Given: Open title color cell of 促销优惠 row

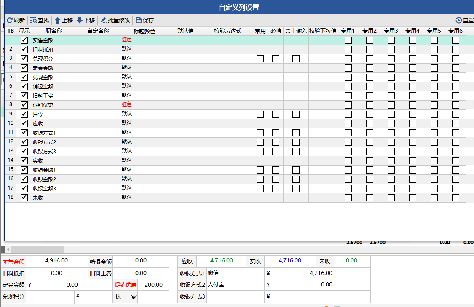Looking at the screenshot, I should click(144, 105).
